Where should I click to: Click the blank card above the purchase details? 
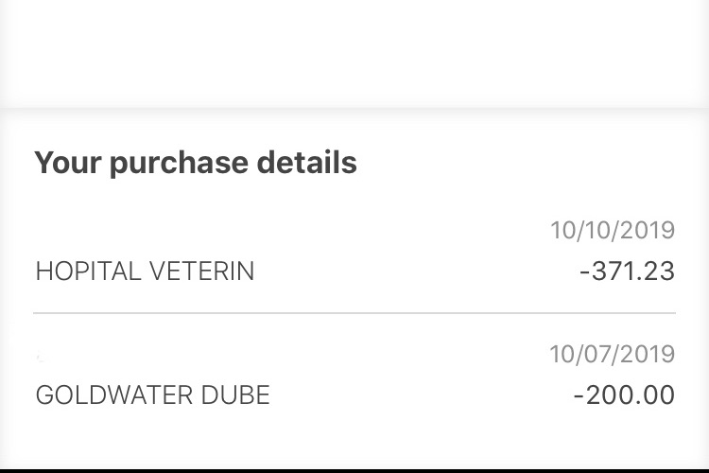(354, 52)
